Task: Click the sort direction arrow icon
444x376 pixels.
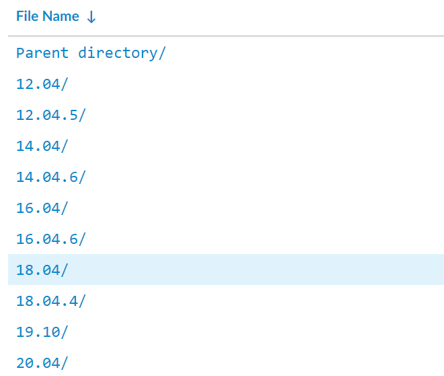Action: [91, 17]
